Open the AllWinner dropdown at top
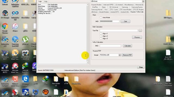 click(143, 1)
